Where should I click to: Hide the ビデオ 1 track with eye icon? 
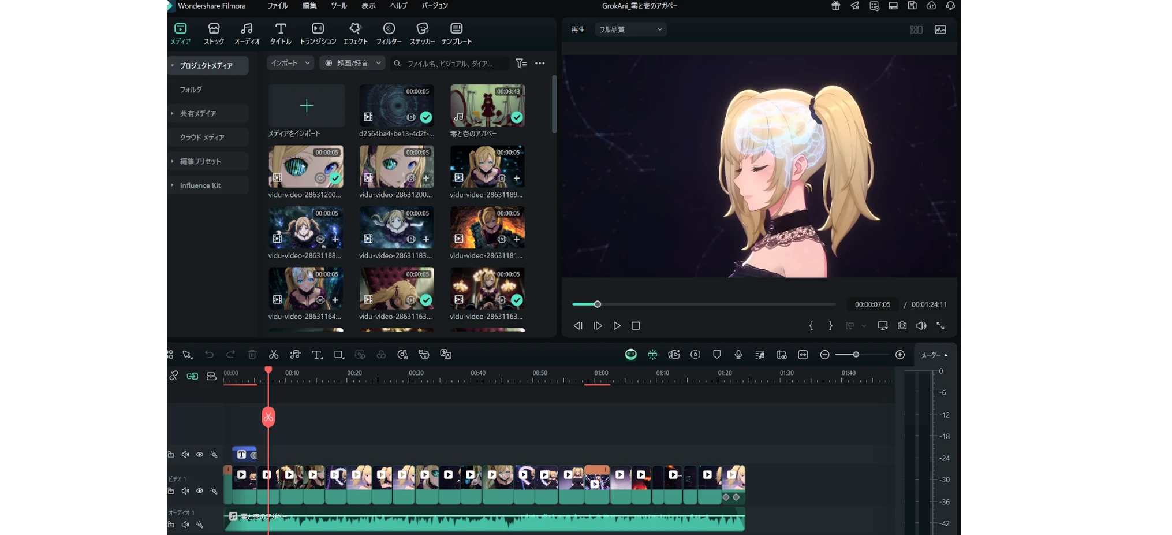(x=200, y=491)
